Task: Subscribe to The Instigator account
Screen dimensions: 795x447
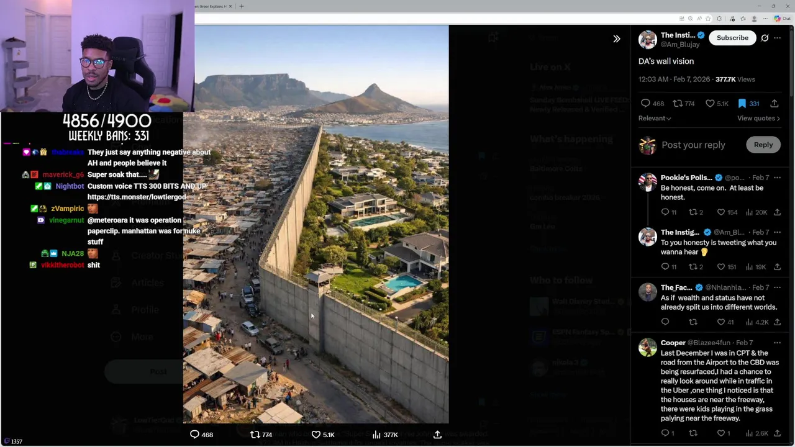Action: click(x=732, y=38)
